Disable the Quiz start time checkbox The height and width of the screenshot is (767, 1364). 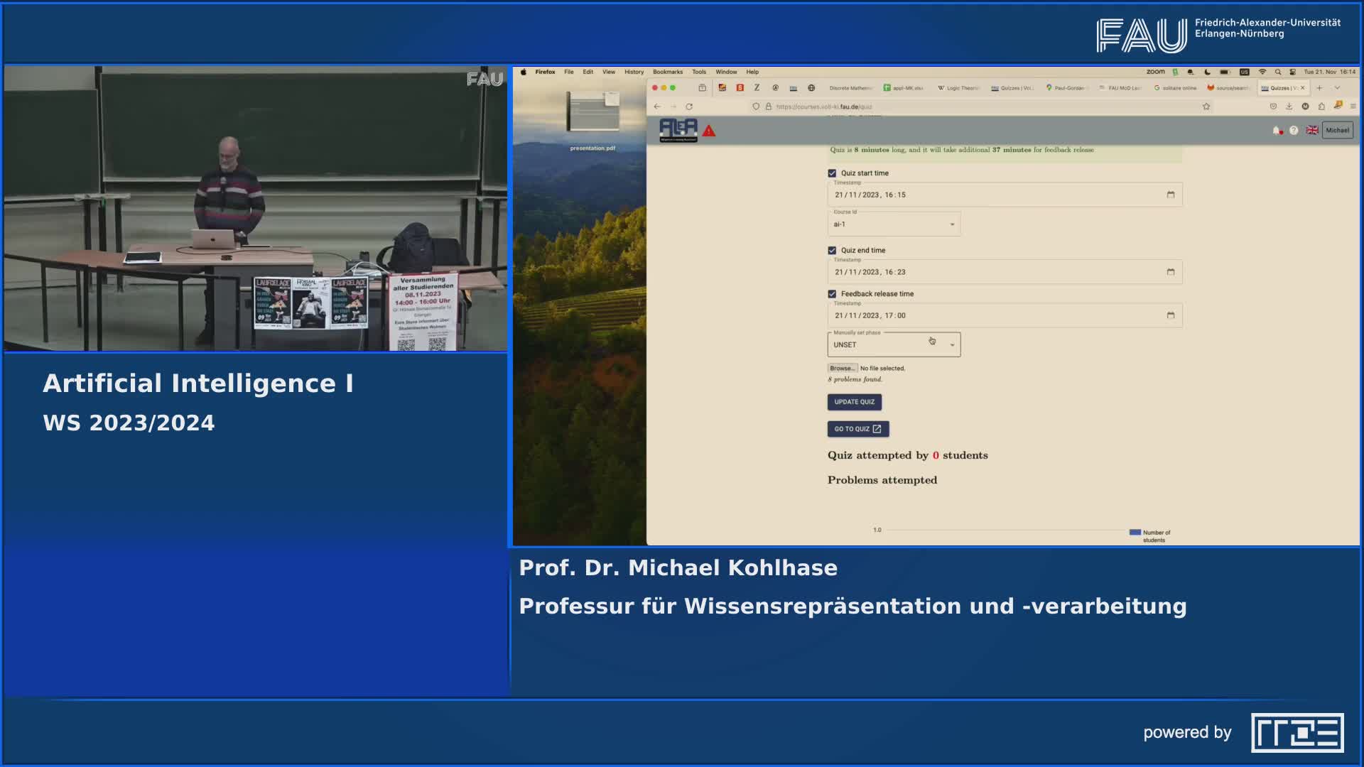tap(830, 173)
